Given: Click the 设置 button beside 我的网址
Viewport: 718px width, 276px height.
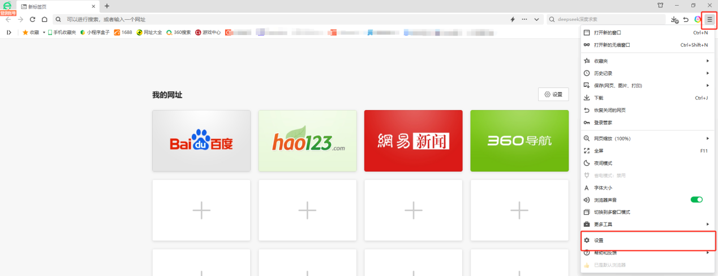Looking at the screenshot, I should [553, 94].
